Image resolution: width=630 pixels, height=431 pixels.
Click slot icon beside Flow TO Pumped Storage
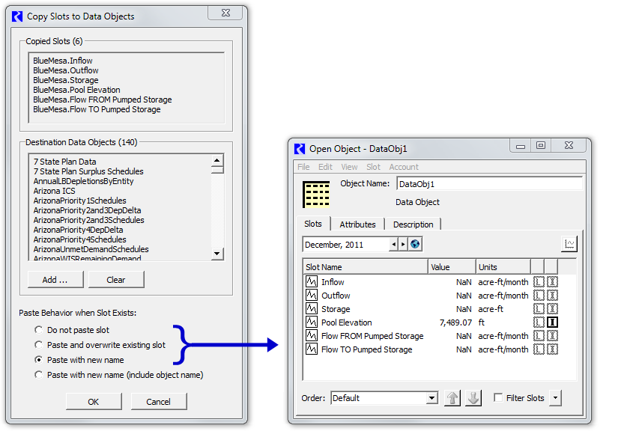pos(312,349)
